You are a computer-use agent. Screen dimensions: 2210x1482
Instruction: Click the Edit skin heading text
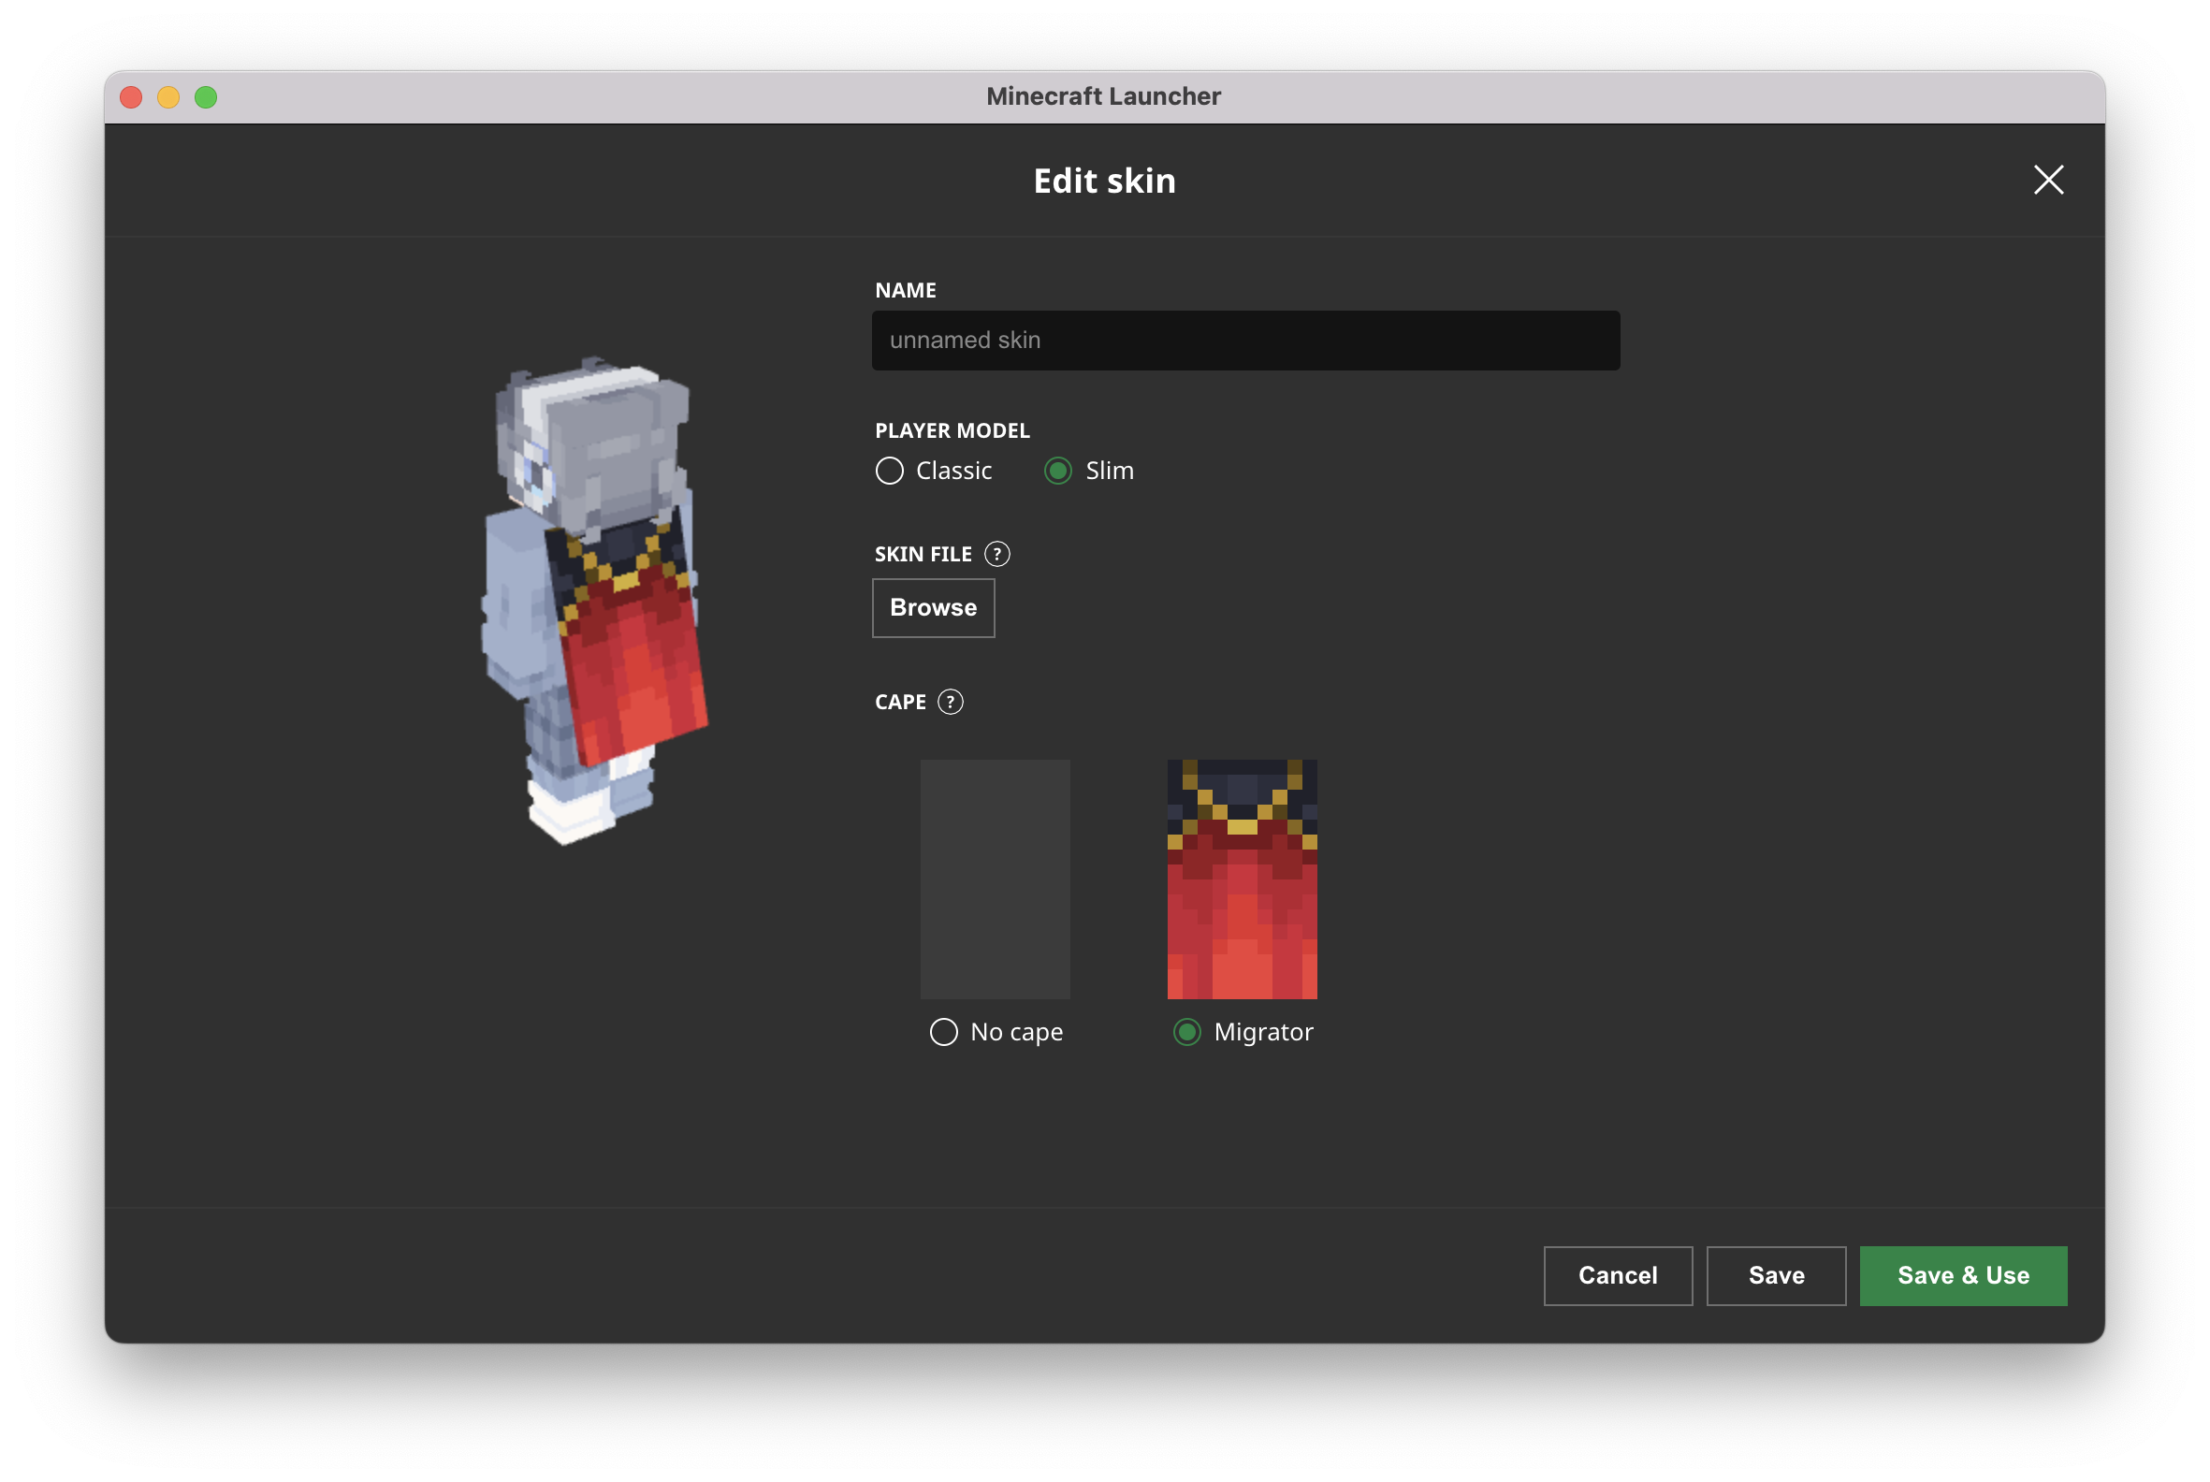tap(1104, 181)
